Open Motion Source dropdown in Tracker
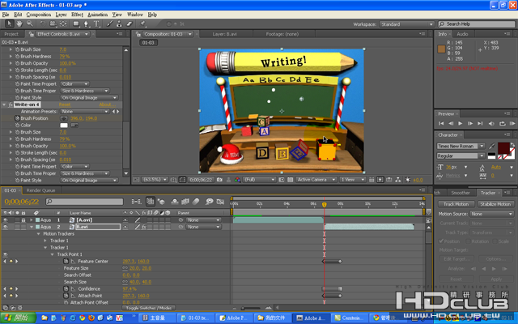Viewport: 518px width, 324px height. [x=491, y=214]
